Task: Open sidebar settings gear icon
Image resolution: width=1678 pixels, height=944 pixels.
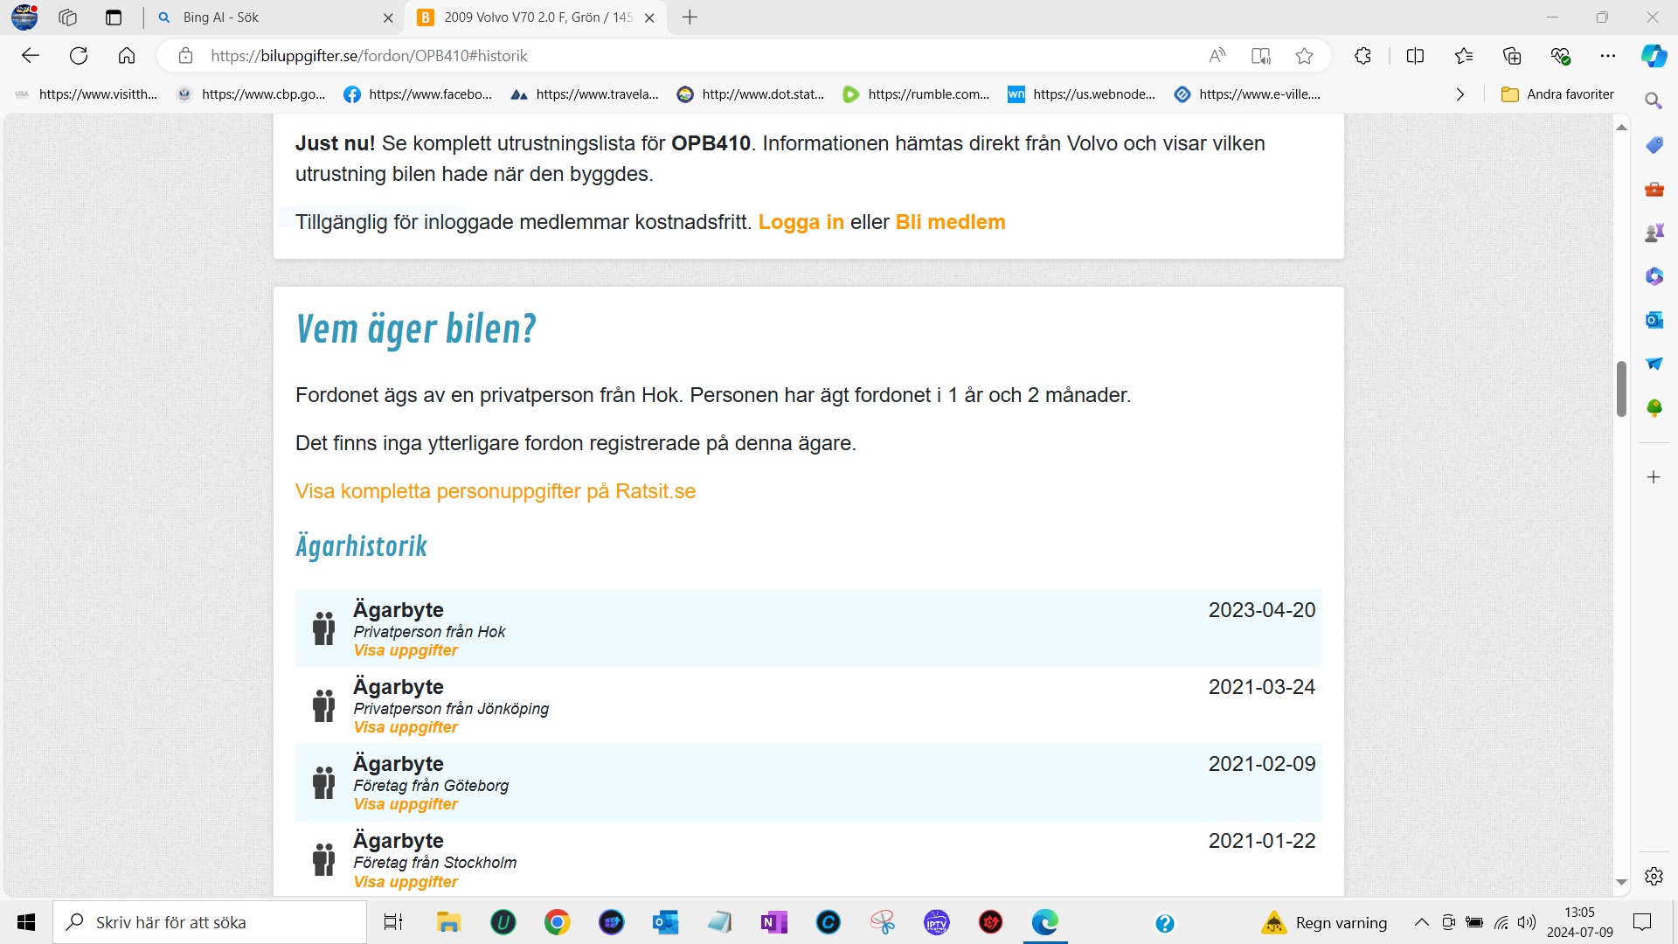Action: [1654, 876]
